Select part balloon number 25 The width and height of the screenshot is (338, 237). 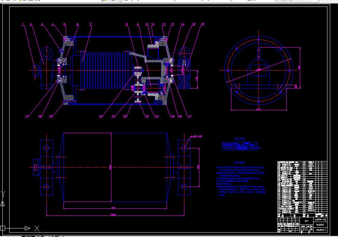click(x=51, y=116)
